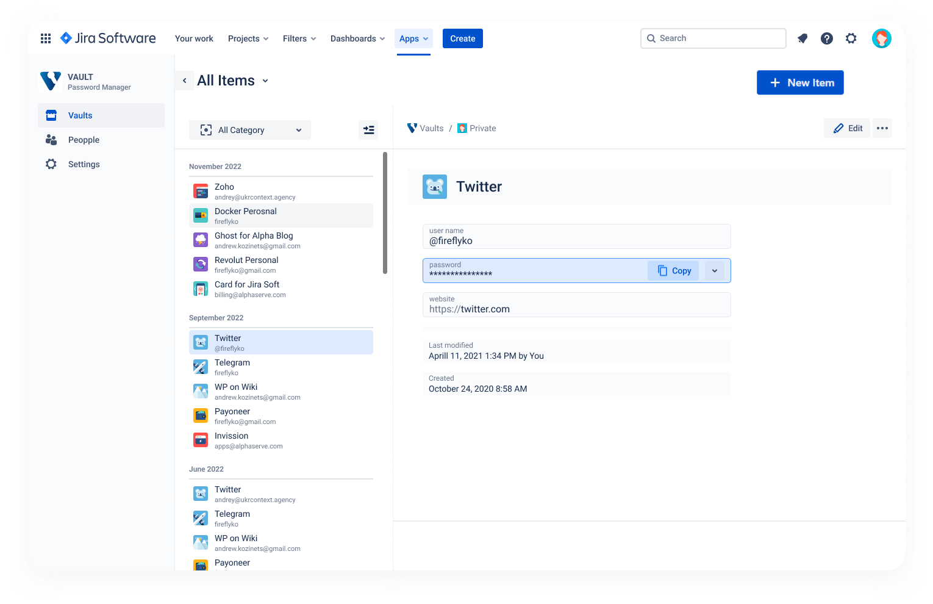Copy the Twitter password

coord(673,270)
